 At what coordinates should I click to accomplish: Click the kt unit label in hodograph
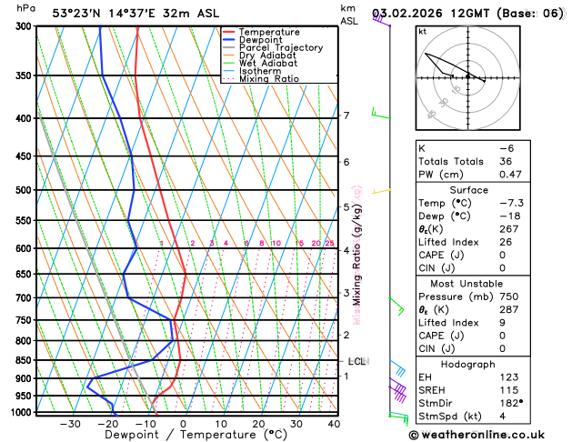click(423, 32)
